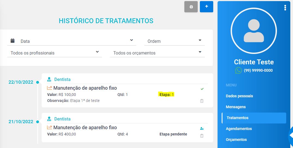Click the Cliente Teste name
The height and width of the screenshot is (148, 293).
(254, 62)
